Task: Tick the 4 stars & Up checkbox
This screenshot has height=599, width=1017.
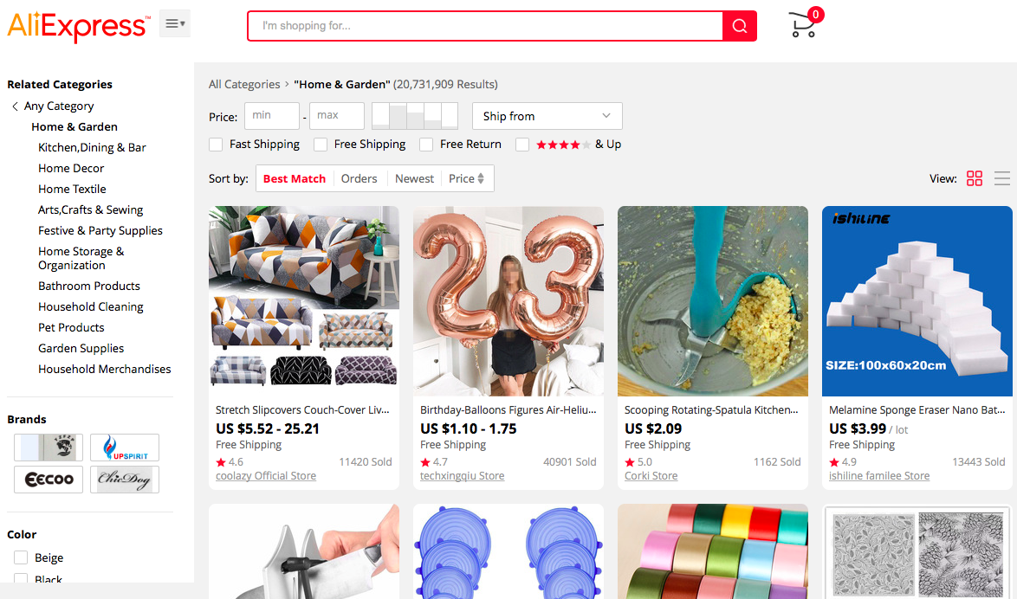Action: point(522,145)
